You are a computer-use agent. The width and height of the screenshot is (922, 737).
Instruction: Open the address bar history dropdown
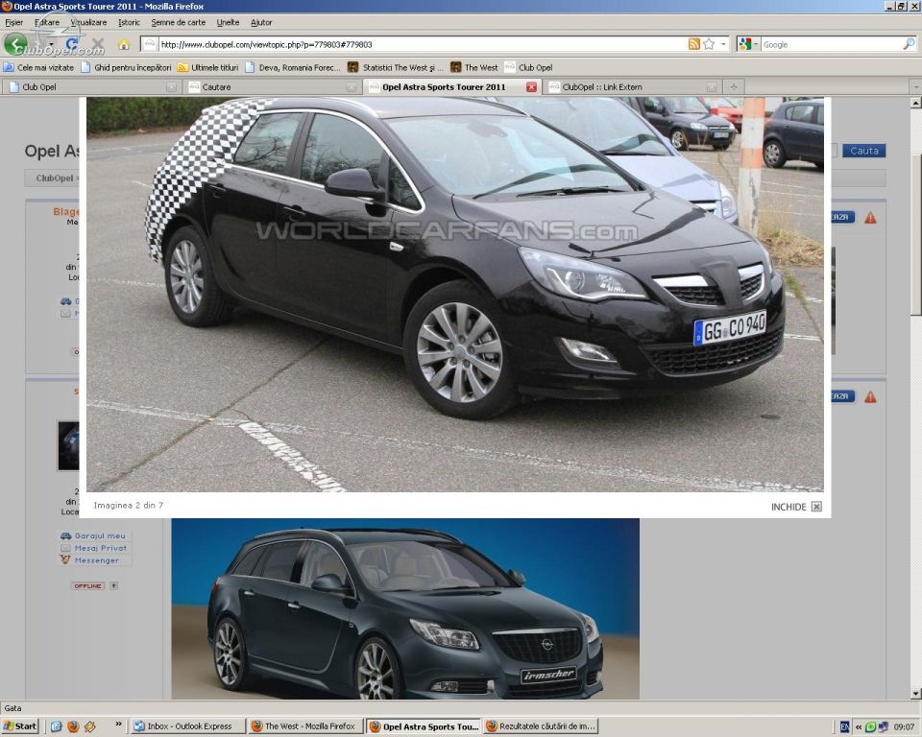(723, 44)
